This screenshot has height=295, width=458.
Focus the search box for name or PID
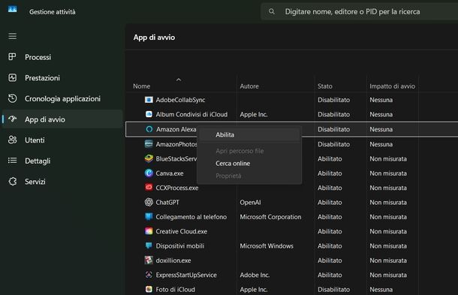click(360, 12)
